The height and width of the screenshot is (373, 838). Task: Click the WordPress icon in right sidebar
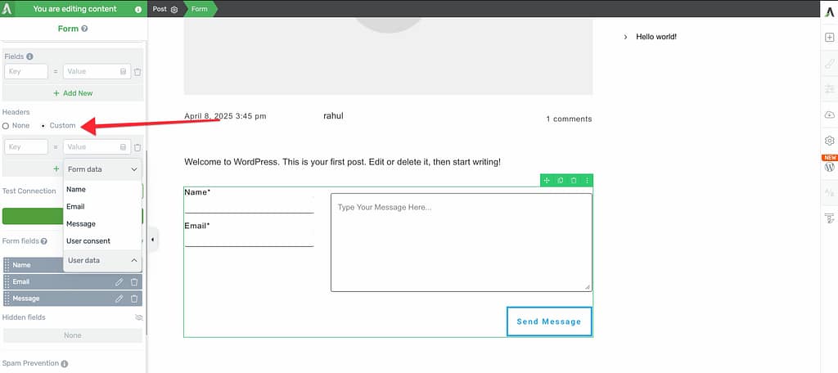point(829,167)
